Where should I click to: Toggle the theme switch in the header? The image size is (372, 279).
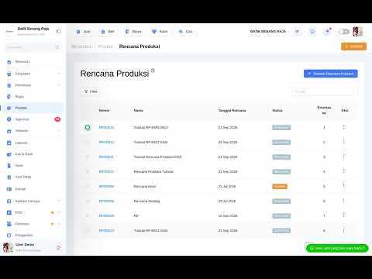point(344,32)
